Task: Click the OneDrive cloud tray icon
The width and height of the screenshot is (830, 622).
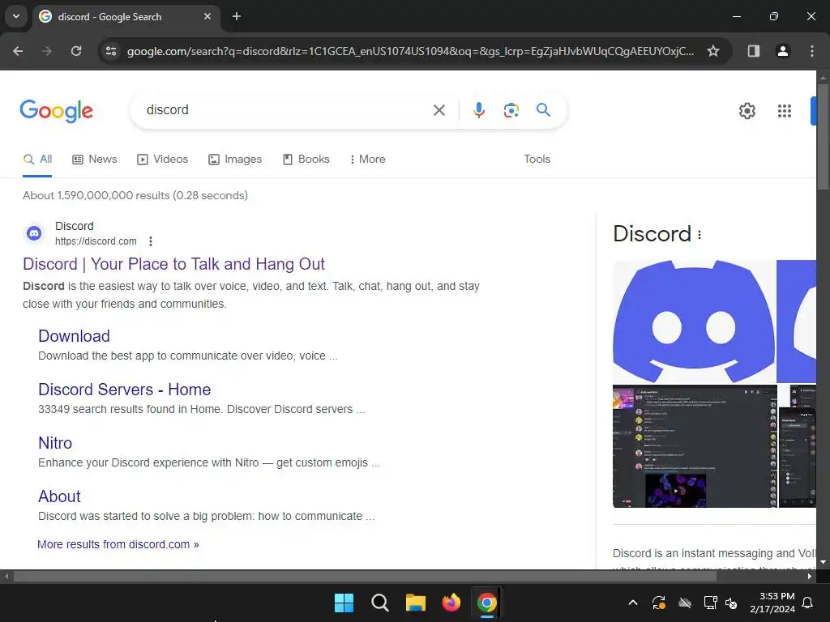Action: point(685,603)
